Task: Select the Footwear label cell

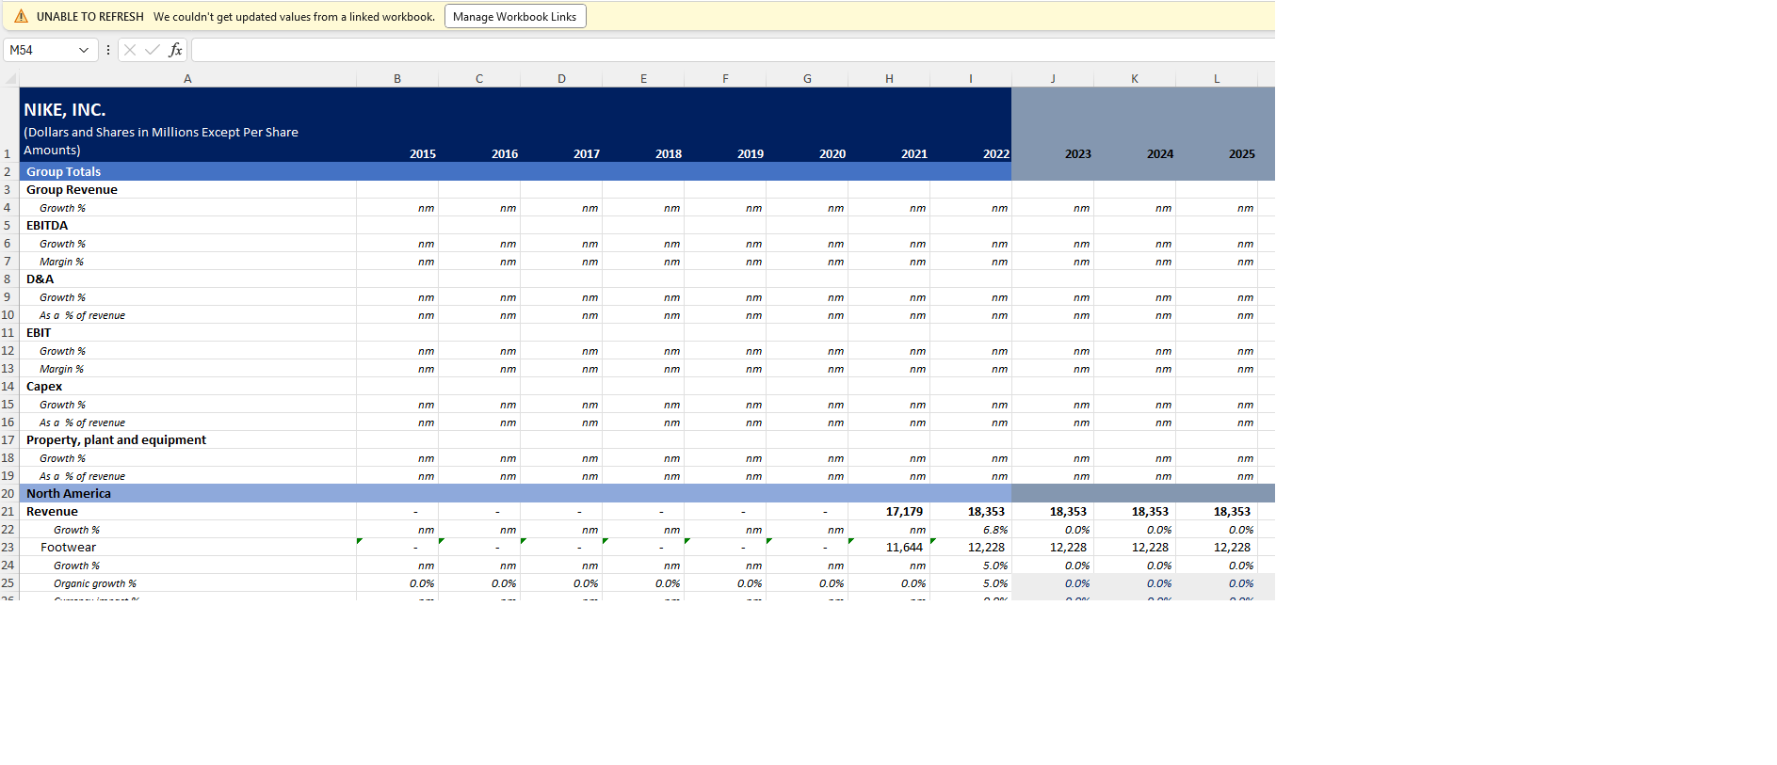Action: point(188,547)
